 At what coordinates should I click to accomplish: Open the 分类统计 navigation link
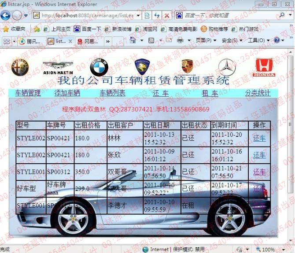tap(258, 93)
